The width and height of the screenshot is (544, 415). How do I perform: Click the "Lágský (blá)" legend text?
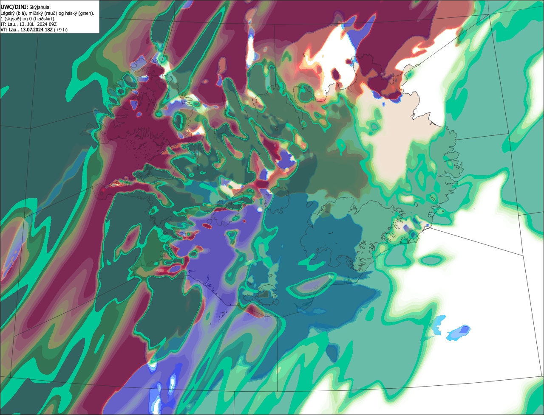click(x=13, y=14)
